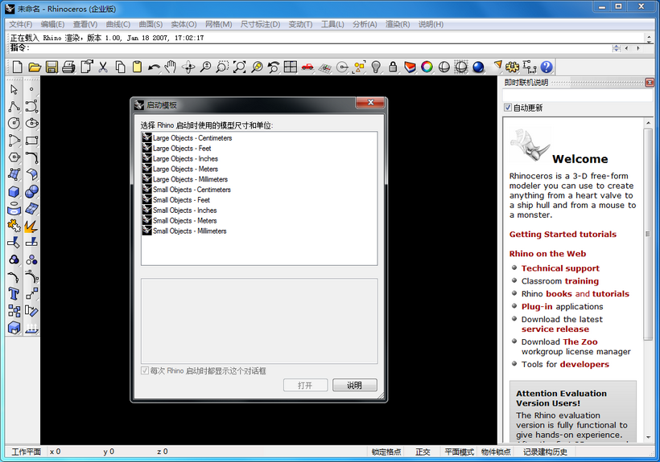Click the 打开 button in the template dialog

305,385
